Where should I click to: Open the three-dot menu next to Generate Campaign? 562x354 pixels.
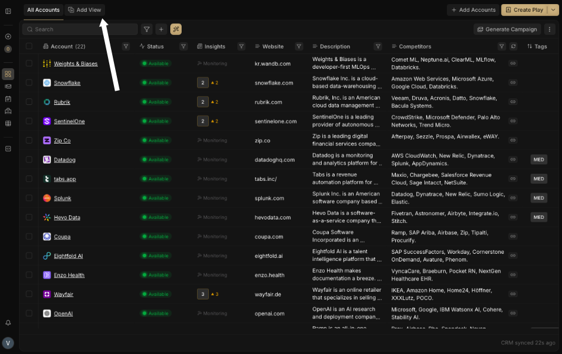click(550, 29)
